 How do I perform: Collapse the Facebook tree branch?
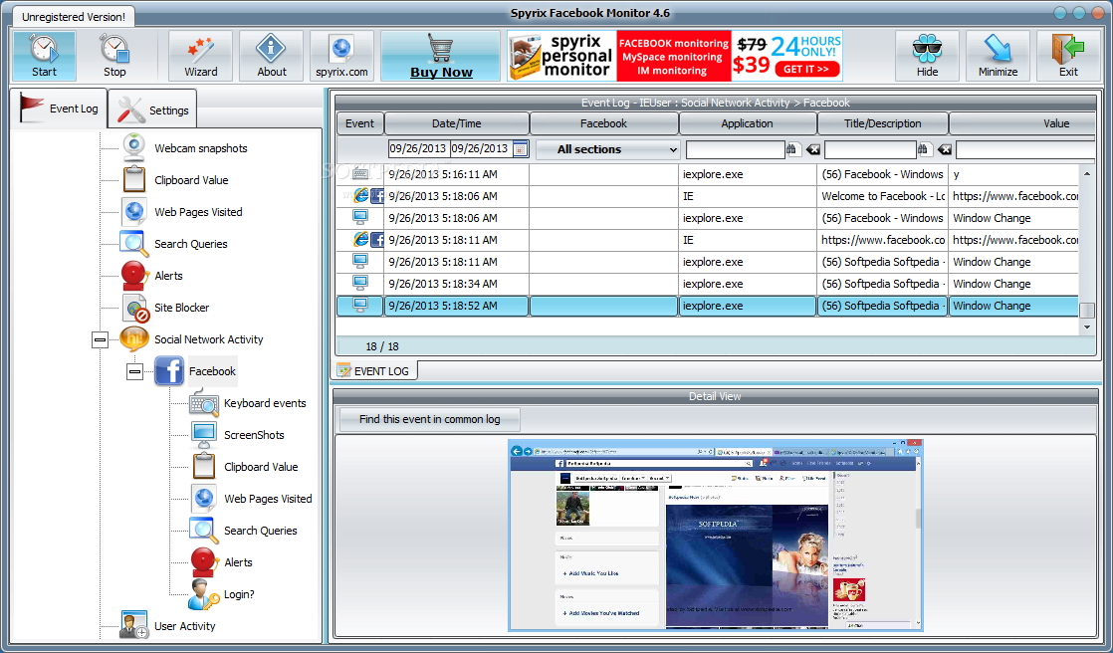134,371
